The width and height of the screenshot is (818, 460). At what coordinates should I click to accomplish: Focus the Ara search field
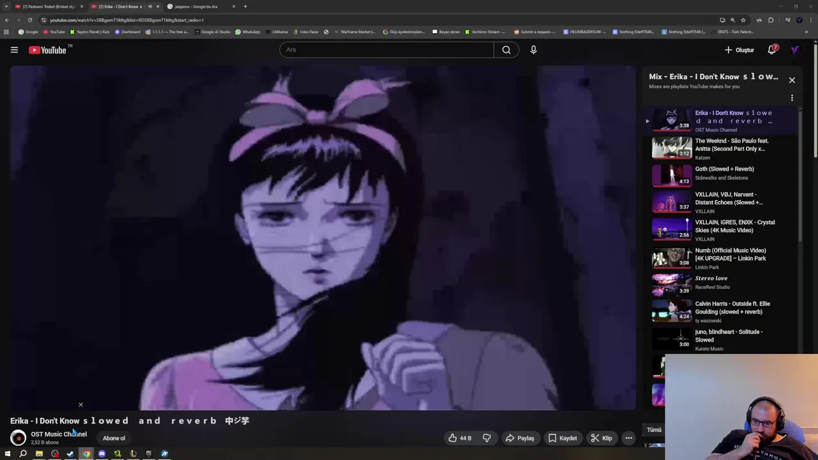tap(386, 50)
